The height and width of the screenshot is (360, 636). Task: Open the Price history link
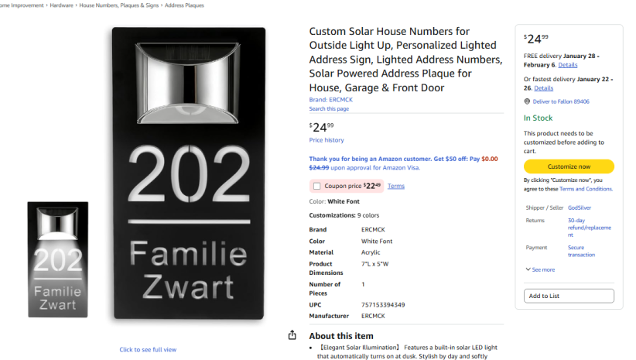click(x=327, y=140)
